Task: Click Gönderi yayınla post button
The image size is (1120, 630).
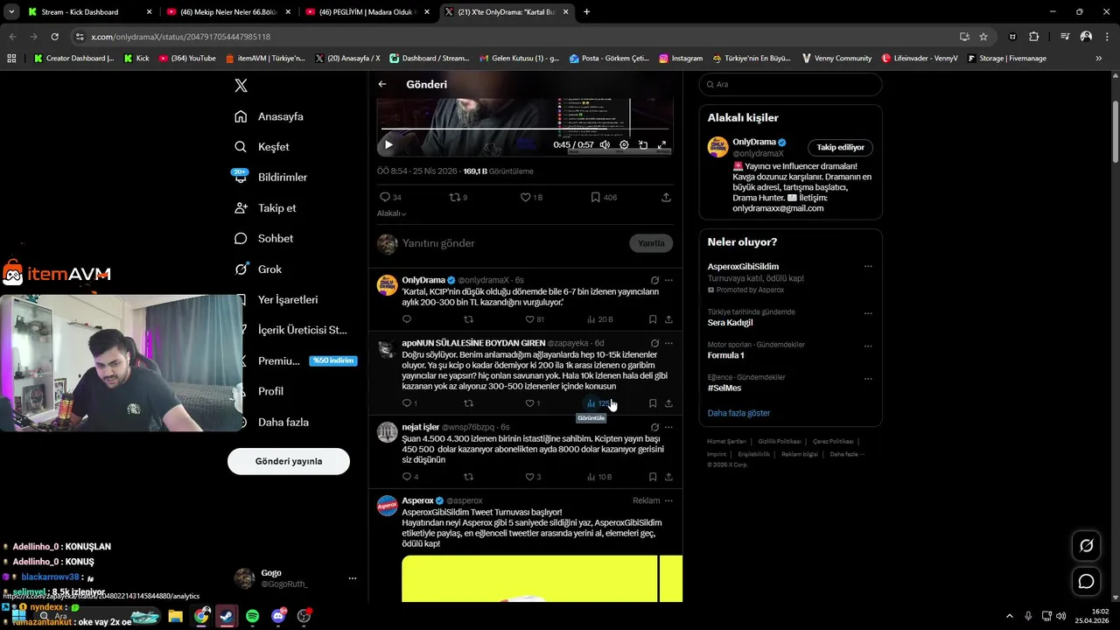Action: pyautogui.click(x=289, y=461)
